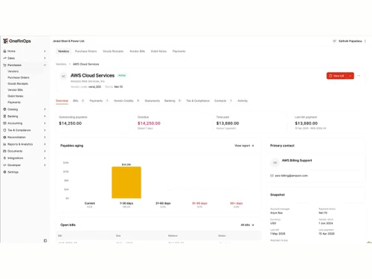Open the Statements tab

point(153,100)
